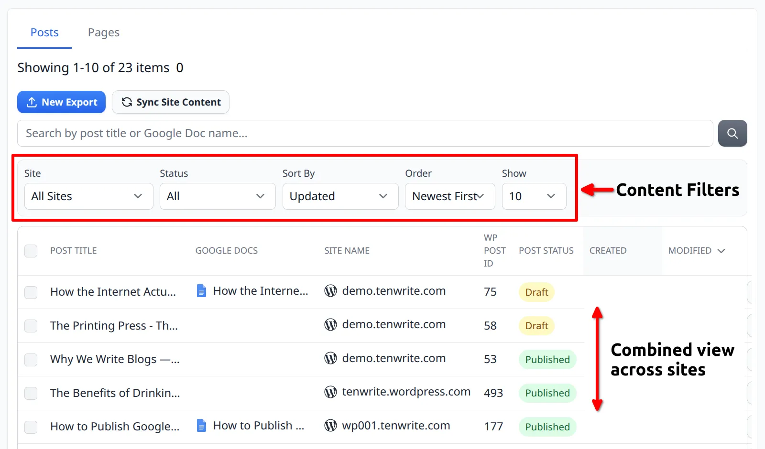Screen dimensions: 765x449
Task: Open the Google Doc icon for How the Internet post
Action: pos(201,290)
